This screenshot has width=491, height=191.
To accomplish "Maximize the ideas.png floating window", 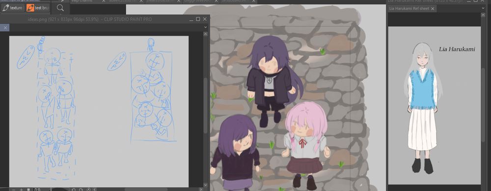I will [x=198, y=20].
